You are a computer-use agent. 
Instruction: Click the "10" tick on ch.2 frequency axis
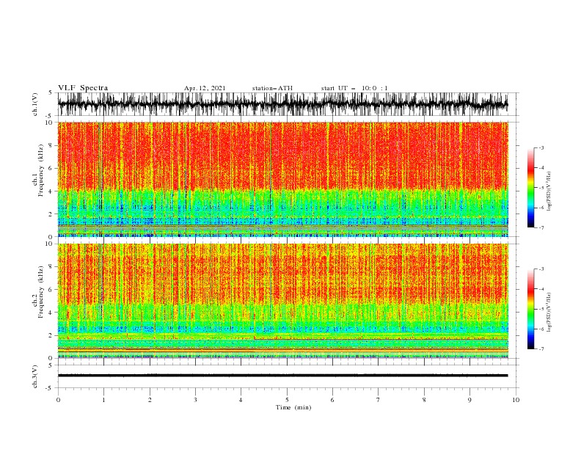(x=49, y=244)
